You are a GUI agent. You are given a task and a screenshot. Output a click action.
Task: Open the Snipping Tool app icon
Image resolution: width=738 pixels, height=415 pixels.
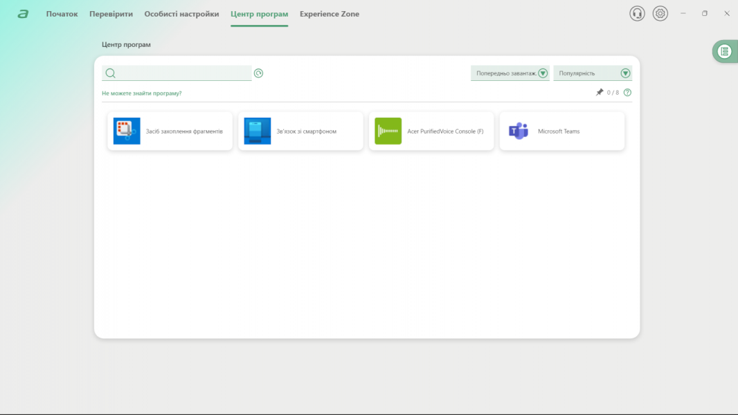click(x=127, y=131)
